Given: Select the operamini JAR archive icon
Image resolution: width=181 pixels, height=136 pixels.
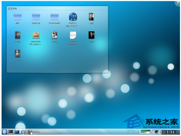Looking at the screenshot, I should tap(36, 35).
